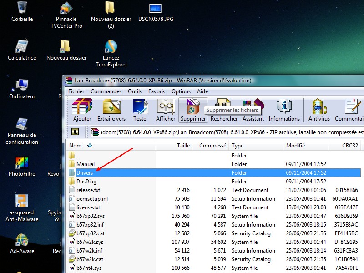Sort files by the Taille column header
The image size is (364, 273).
pyautogui.click(x=183, y=146)
